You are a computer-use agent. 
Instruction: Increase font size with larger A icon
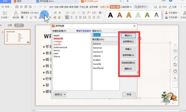coord(55,13)
